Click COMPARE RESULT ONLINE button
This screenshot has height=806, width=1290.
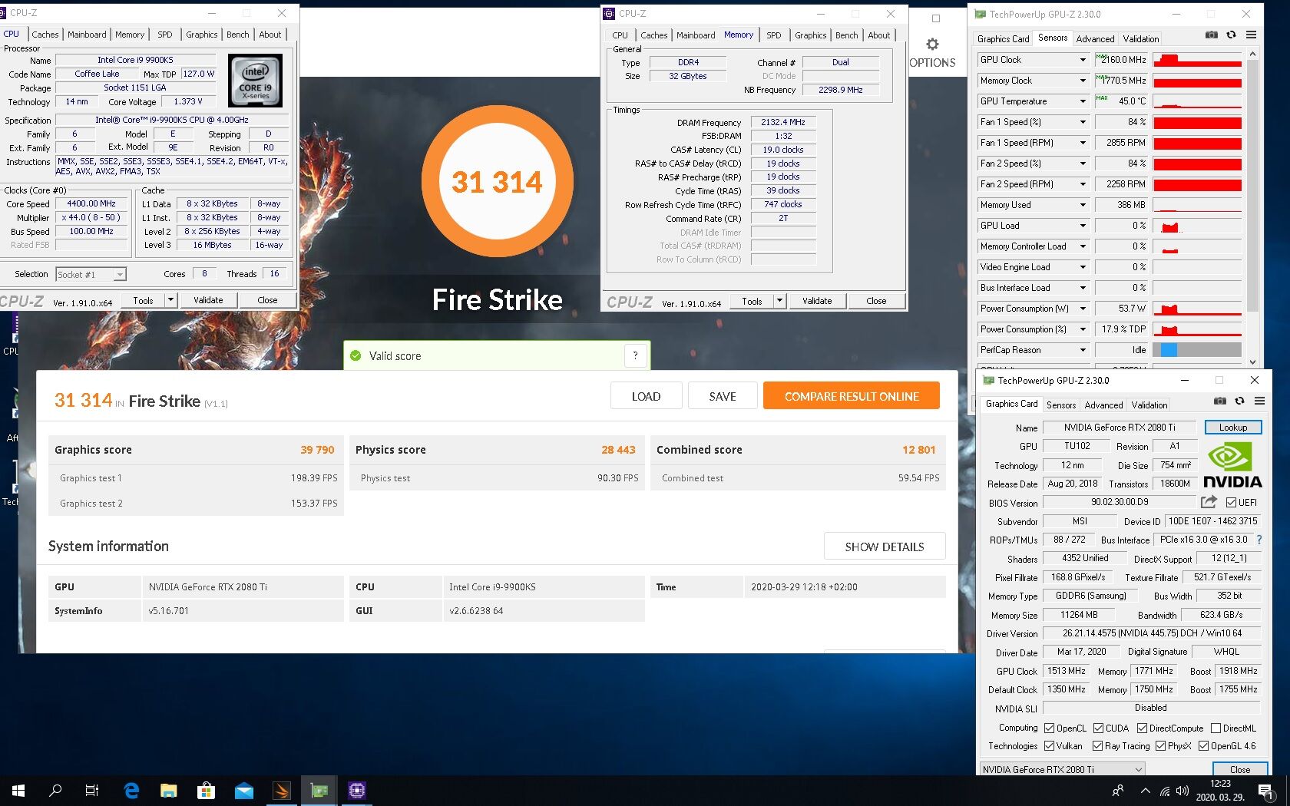[852, 396]
